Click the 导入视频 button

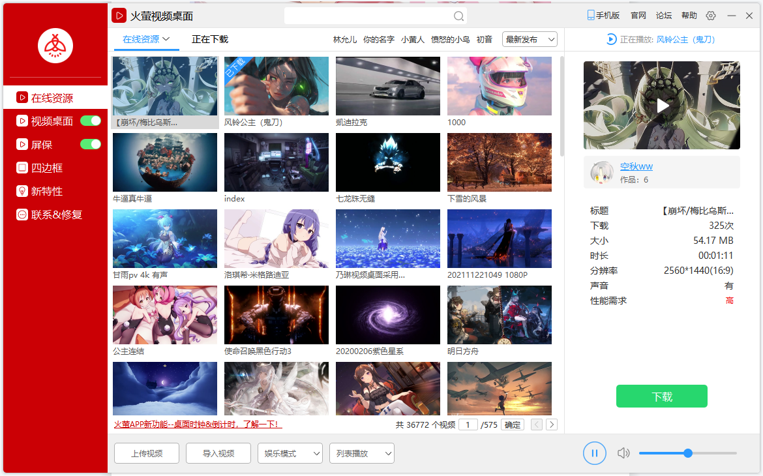click(x=218, y=454)
